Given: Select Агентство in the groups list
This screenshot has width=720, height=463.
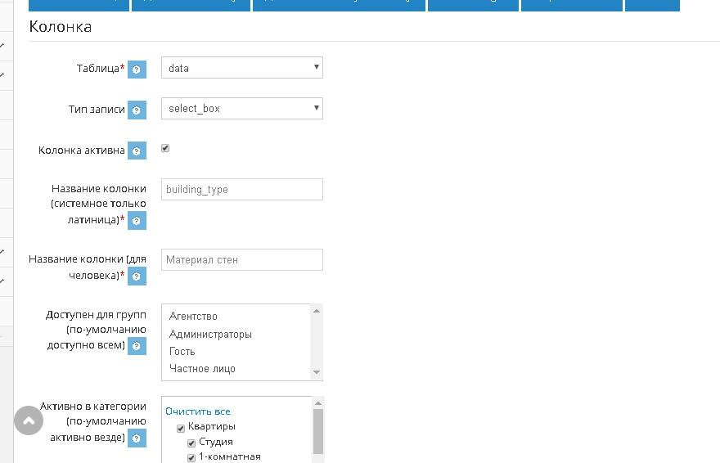Looking at the screenshot, I should coord(193,316).
